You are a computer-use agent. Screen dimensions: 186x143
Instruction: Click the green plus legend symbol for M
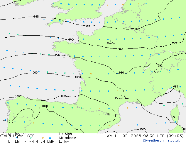point(25,138)
